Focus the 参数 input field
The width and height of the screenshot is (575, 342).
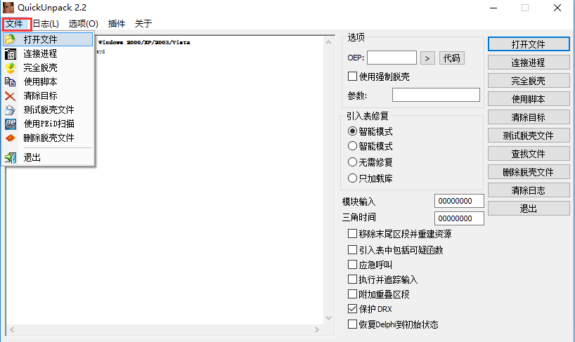(436, 95)
